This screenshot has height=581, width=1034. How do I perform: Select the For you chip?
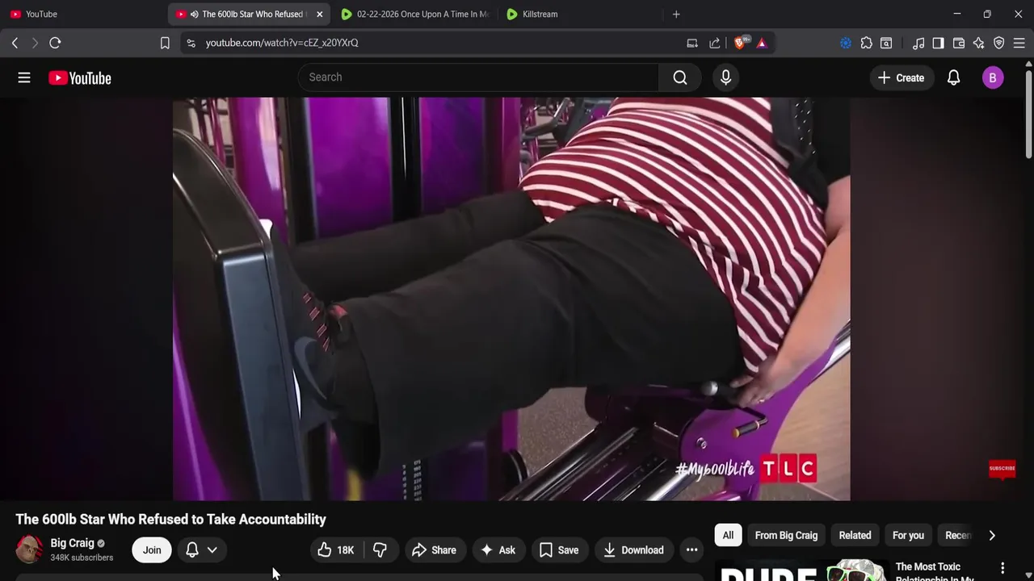(908, 535)
